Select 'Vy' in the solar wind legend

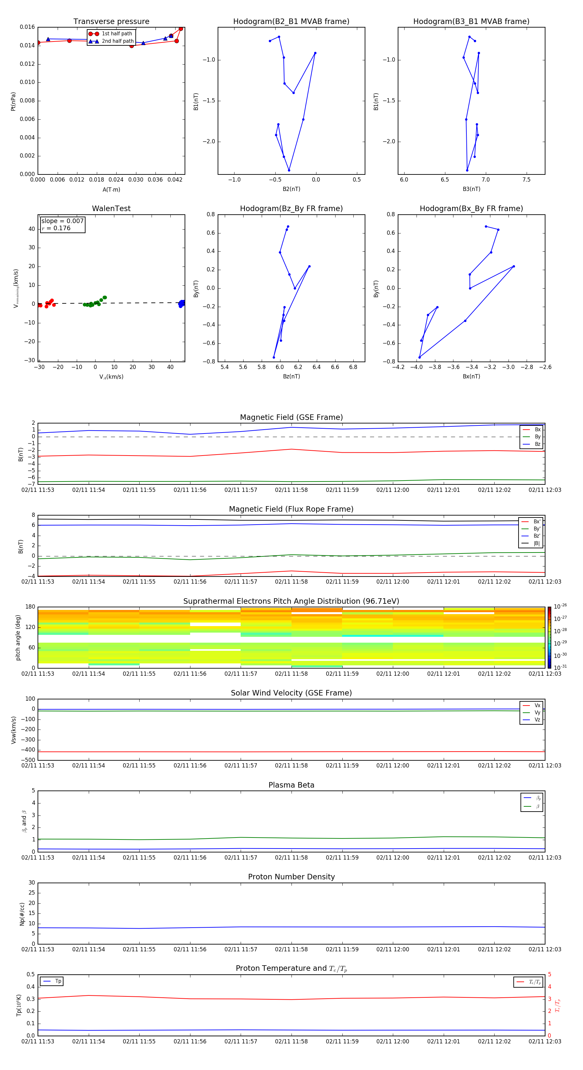pos(532,713)
